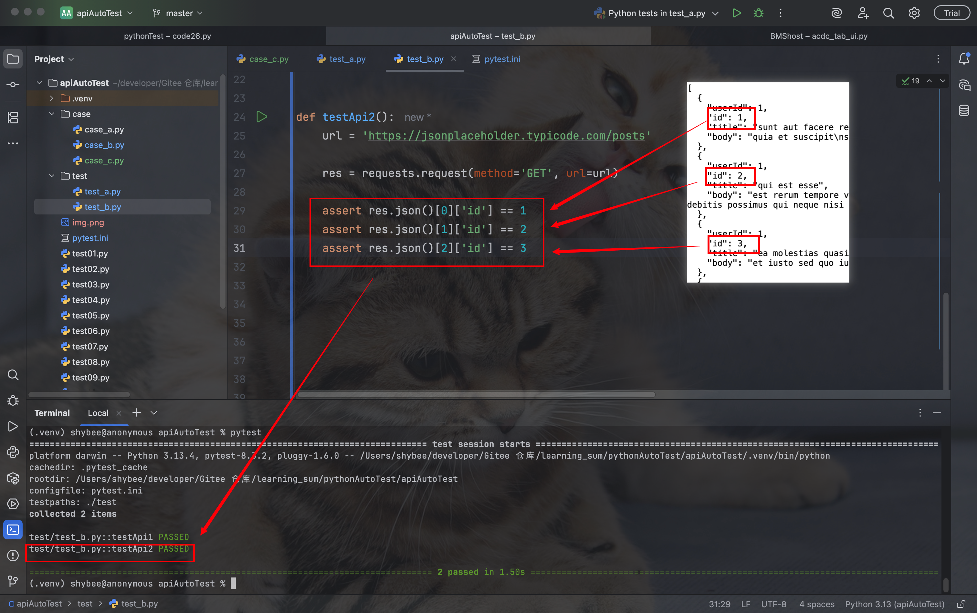This screenshot has width=977, height=613.
Task: Open the Terminal tool window icon
Action: click(x=13, y=529)
